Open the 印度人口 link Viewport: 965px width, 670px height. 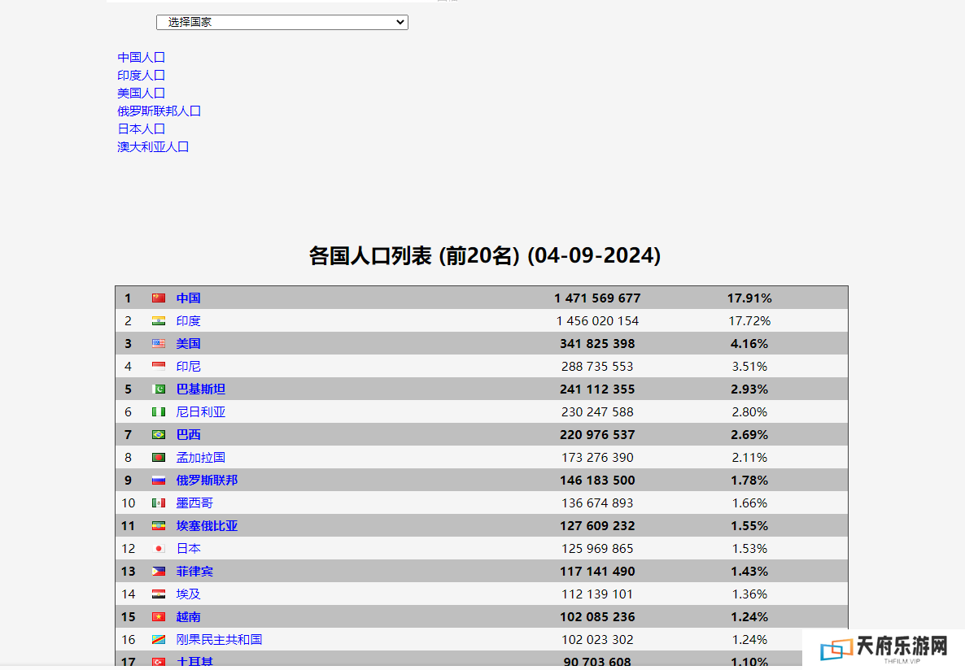[x=141, y=75]
